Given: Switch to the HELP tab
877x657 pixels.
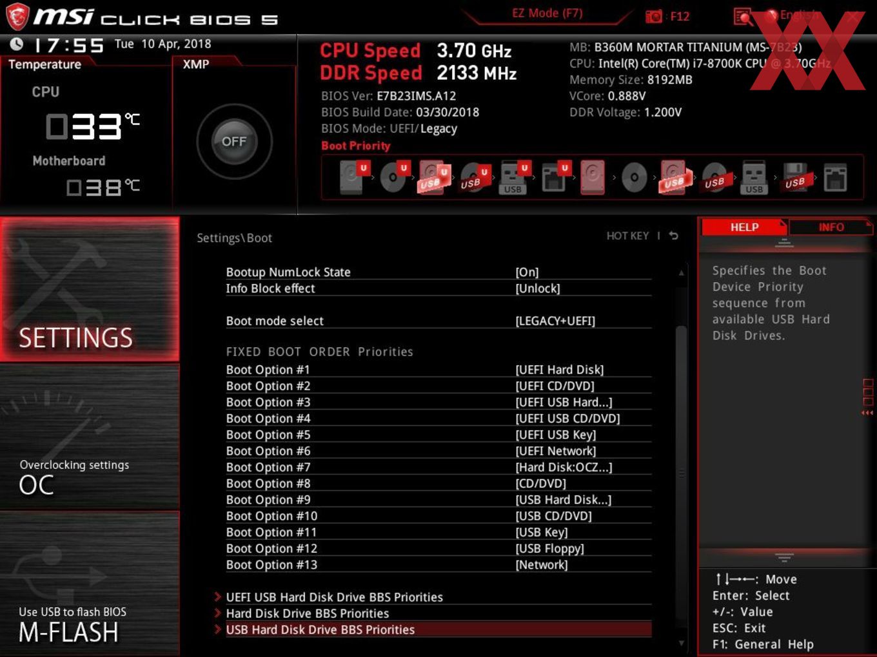Looking at the screenshot, I should [744, 227].
